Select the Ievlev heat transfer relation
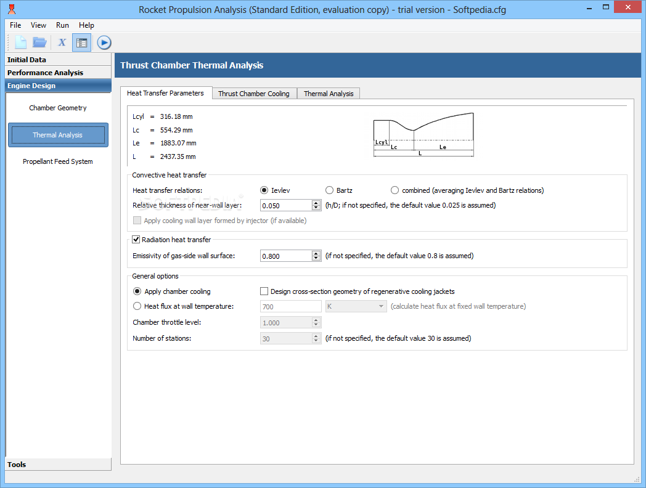This screenshot has width=646, height=488. point(264,190)
